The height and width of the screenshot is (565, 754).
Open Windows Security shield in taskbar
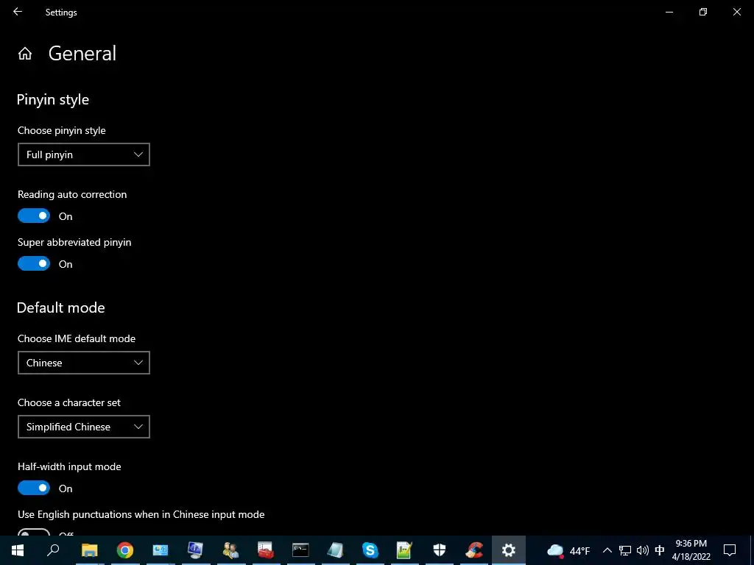(x=440, y=550)
